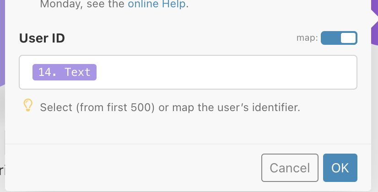
Task: Click empty footer area left of Cancel
Action: 133,168
